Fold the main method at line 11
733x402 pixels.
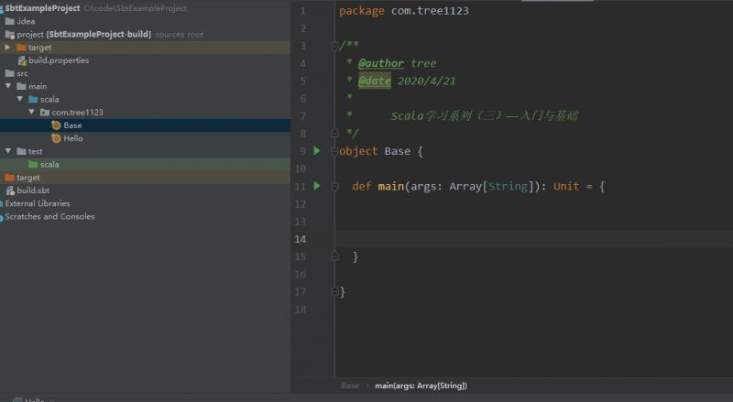pyautogui.click(x=334, y=187)
